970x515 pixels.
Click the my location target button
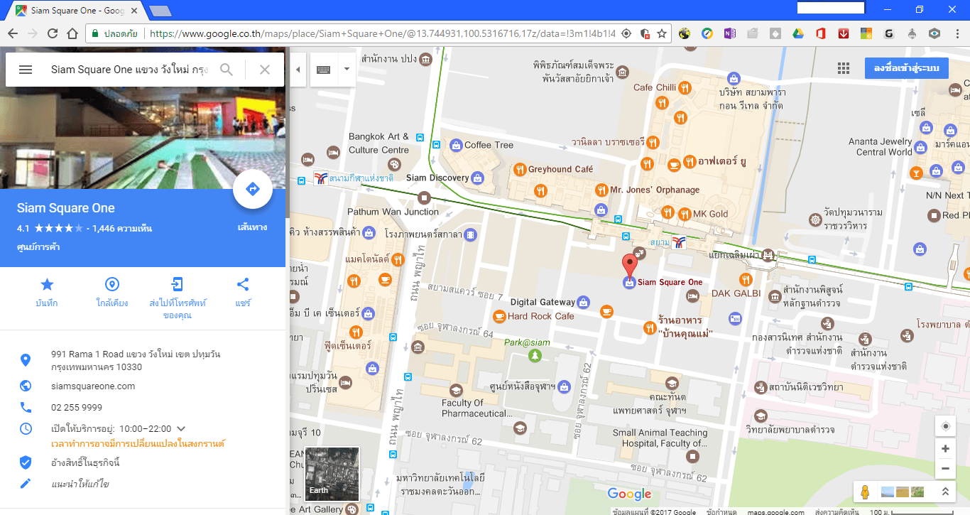pyautogui.click(x=945, y=426)
